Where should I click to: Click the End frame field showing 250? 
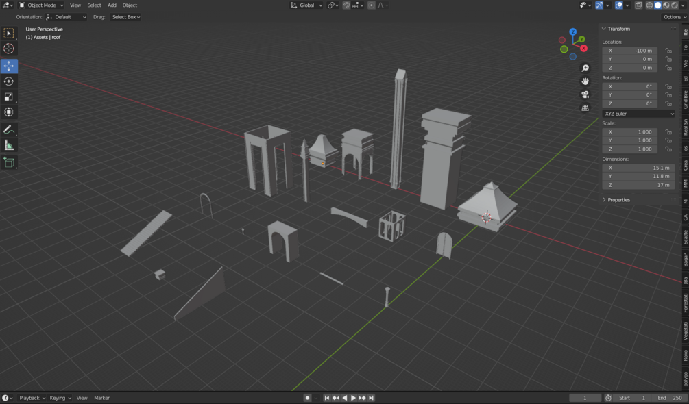(670, 398)
